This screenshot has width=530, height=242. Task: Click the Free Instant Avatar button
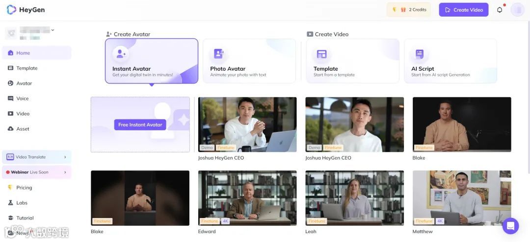tap(140, 124)
